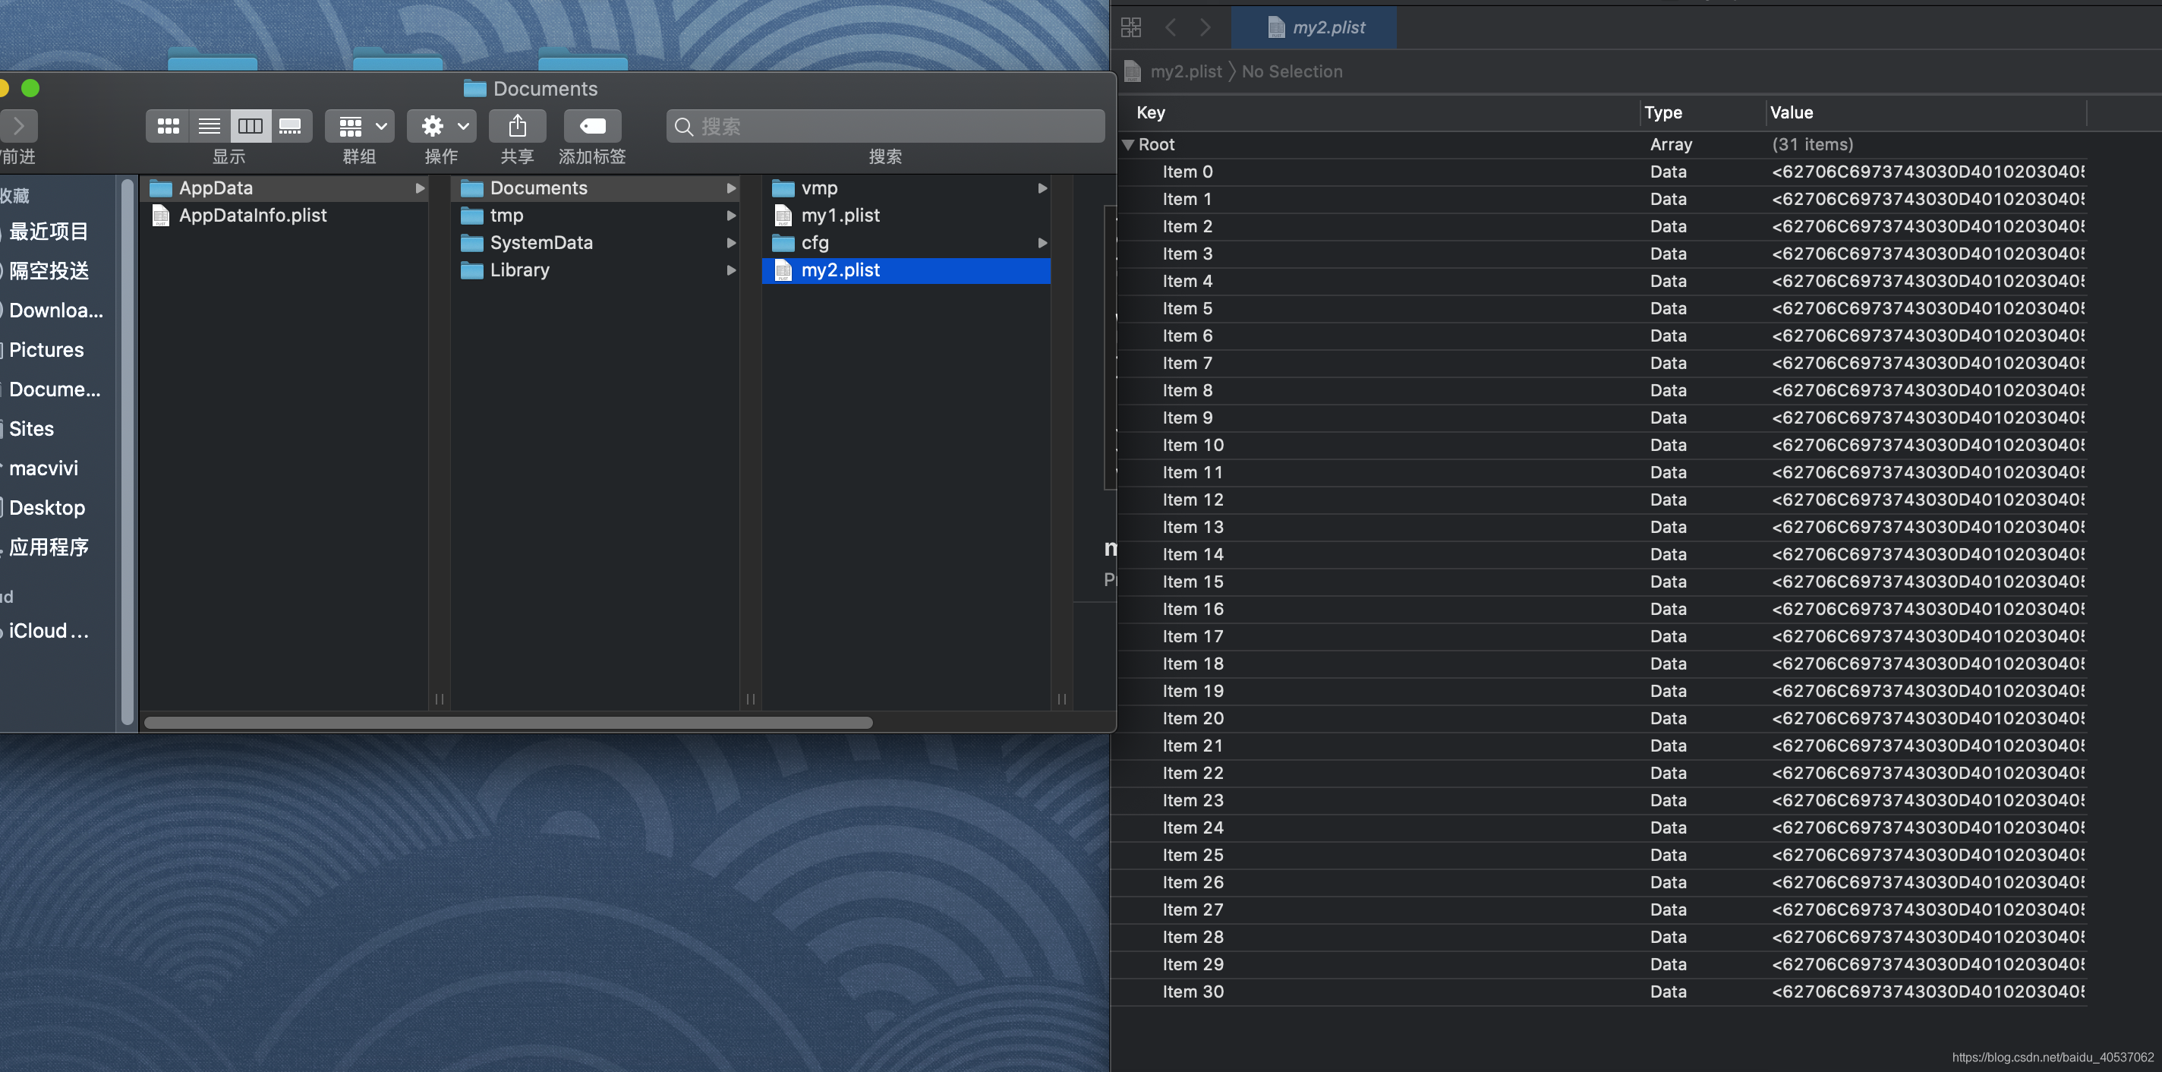Click the Xcode related items grid icon
2162x1072 pixels.
[x=1130, y=27]
